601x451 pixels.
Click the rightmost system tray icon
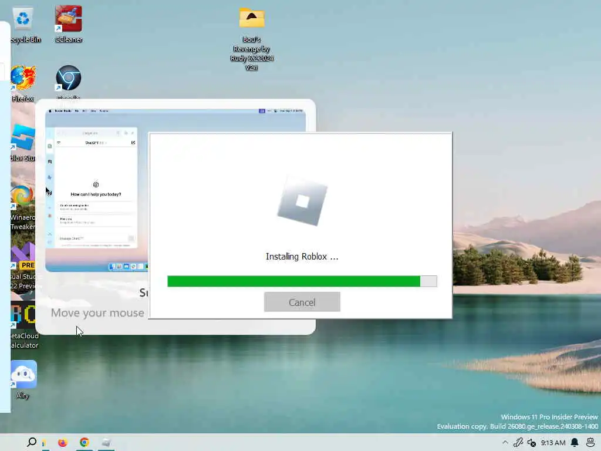coord(590,443)
